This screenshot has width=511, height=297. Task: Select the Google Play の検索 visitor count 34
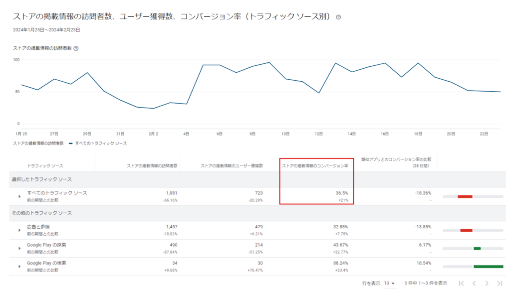tap(175, 264)
